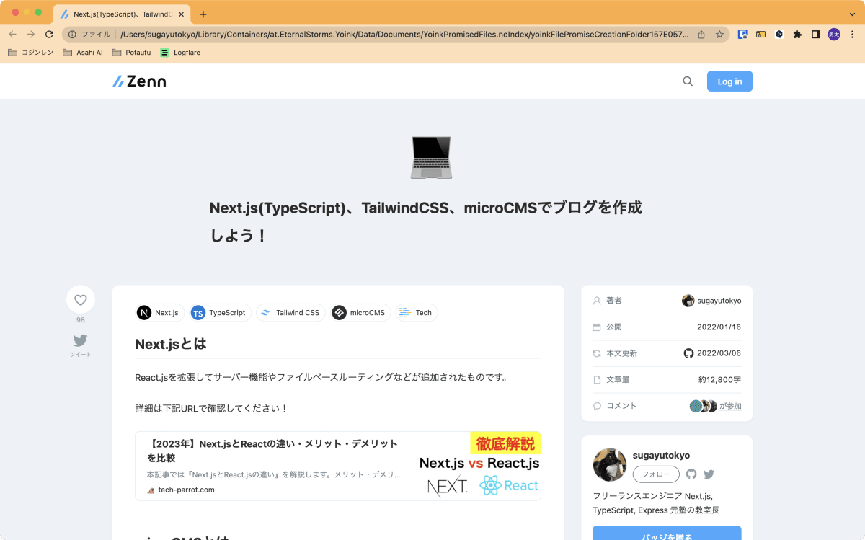
Task: Click the フォロー follow button
Action: (x=656, y=474)
